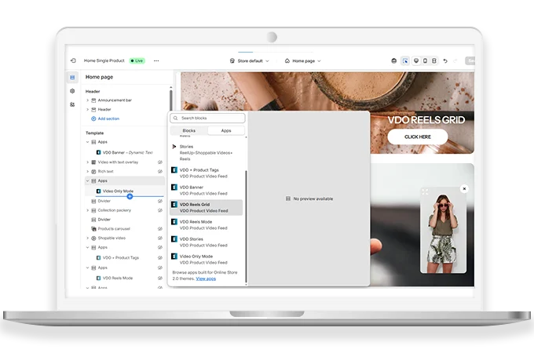This screenshot has width=534, height=353.
Task: Click the View apps link
Action: [x=206, y=278]
